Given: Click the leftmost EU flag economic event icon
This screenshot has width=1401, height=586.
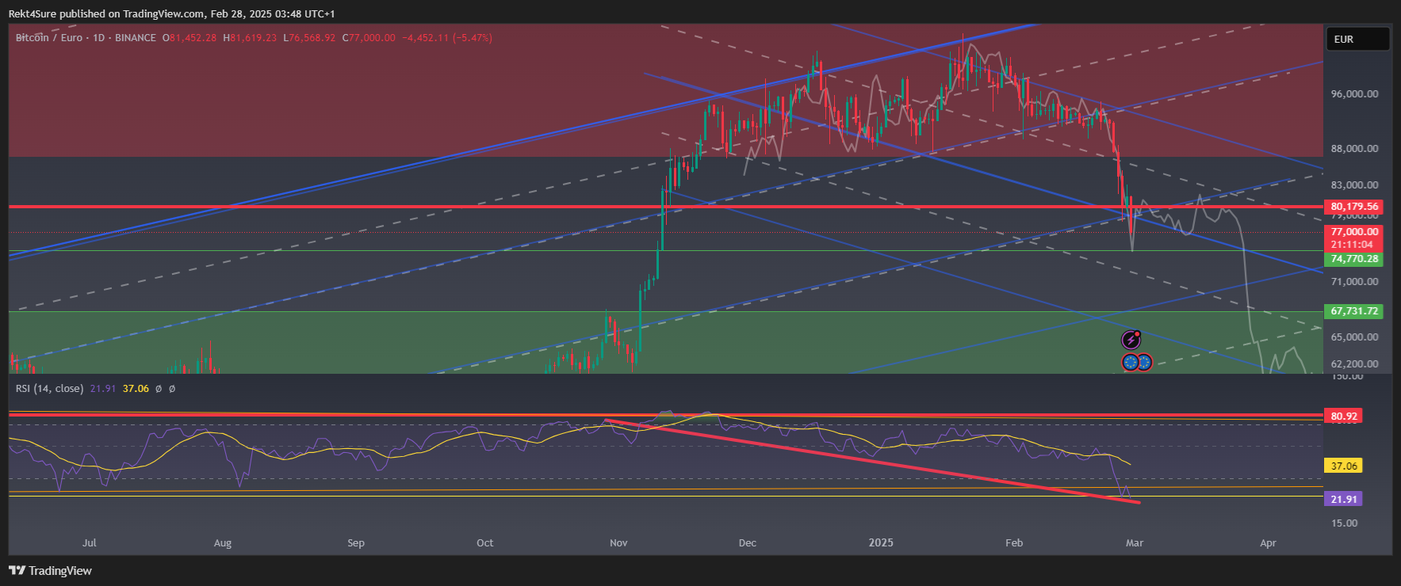Looking at the screenshot, I should (x=1130, y=363).
